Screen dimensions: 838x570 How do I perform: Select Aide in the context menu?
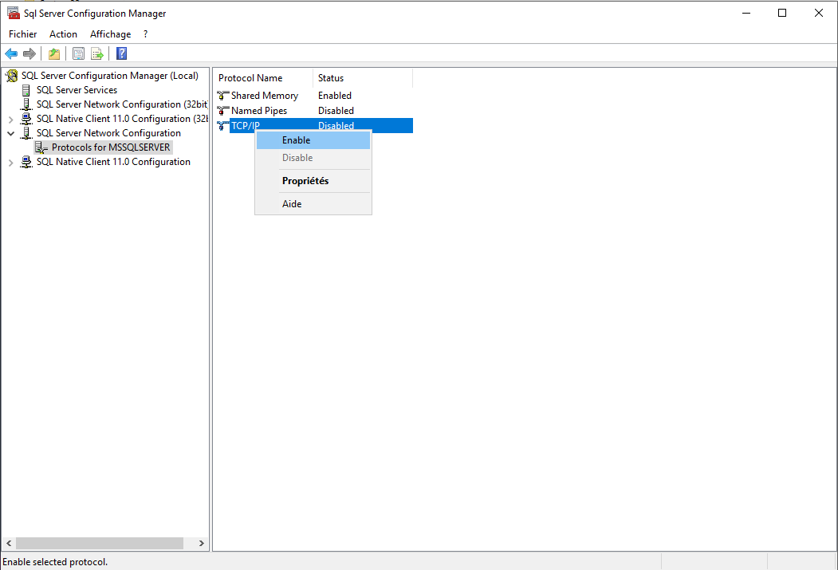click(292, 204)
